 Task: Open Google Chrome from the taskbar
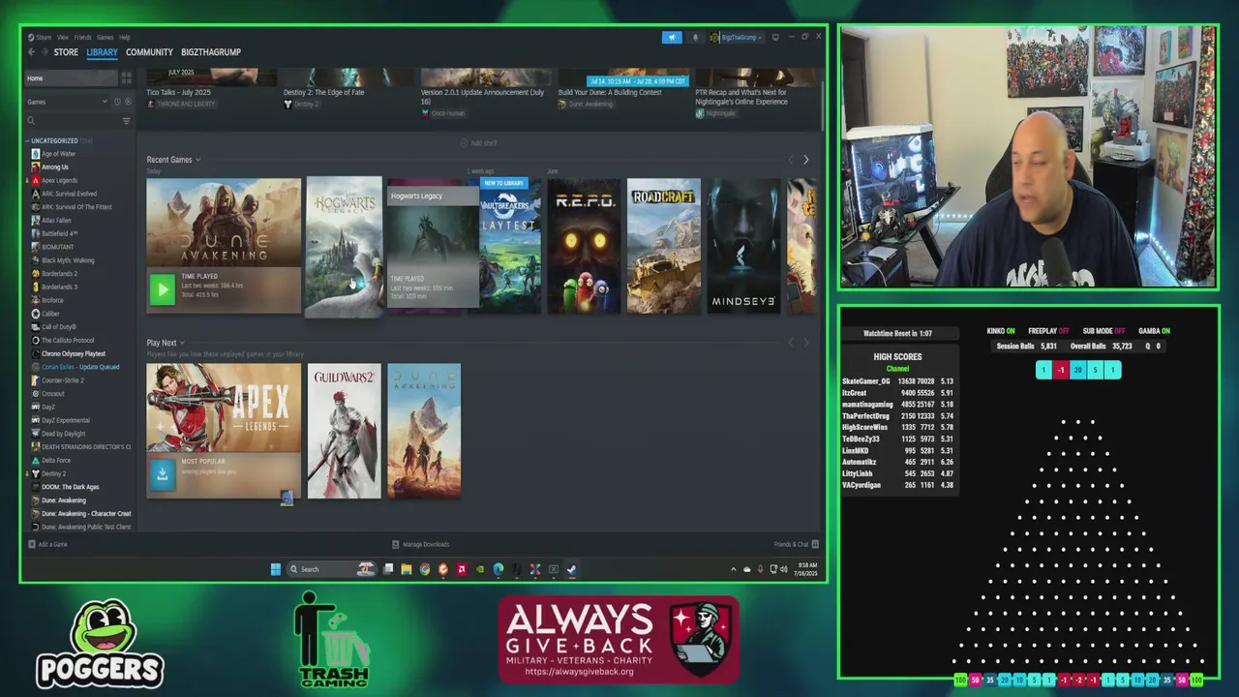point(425,569)
